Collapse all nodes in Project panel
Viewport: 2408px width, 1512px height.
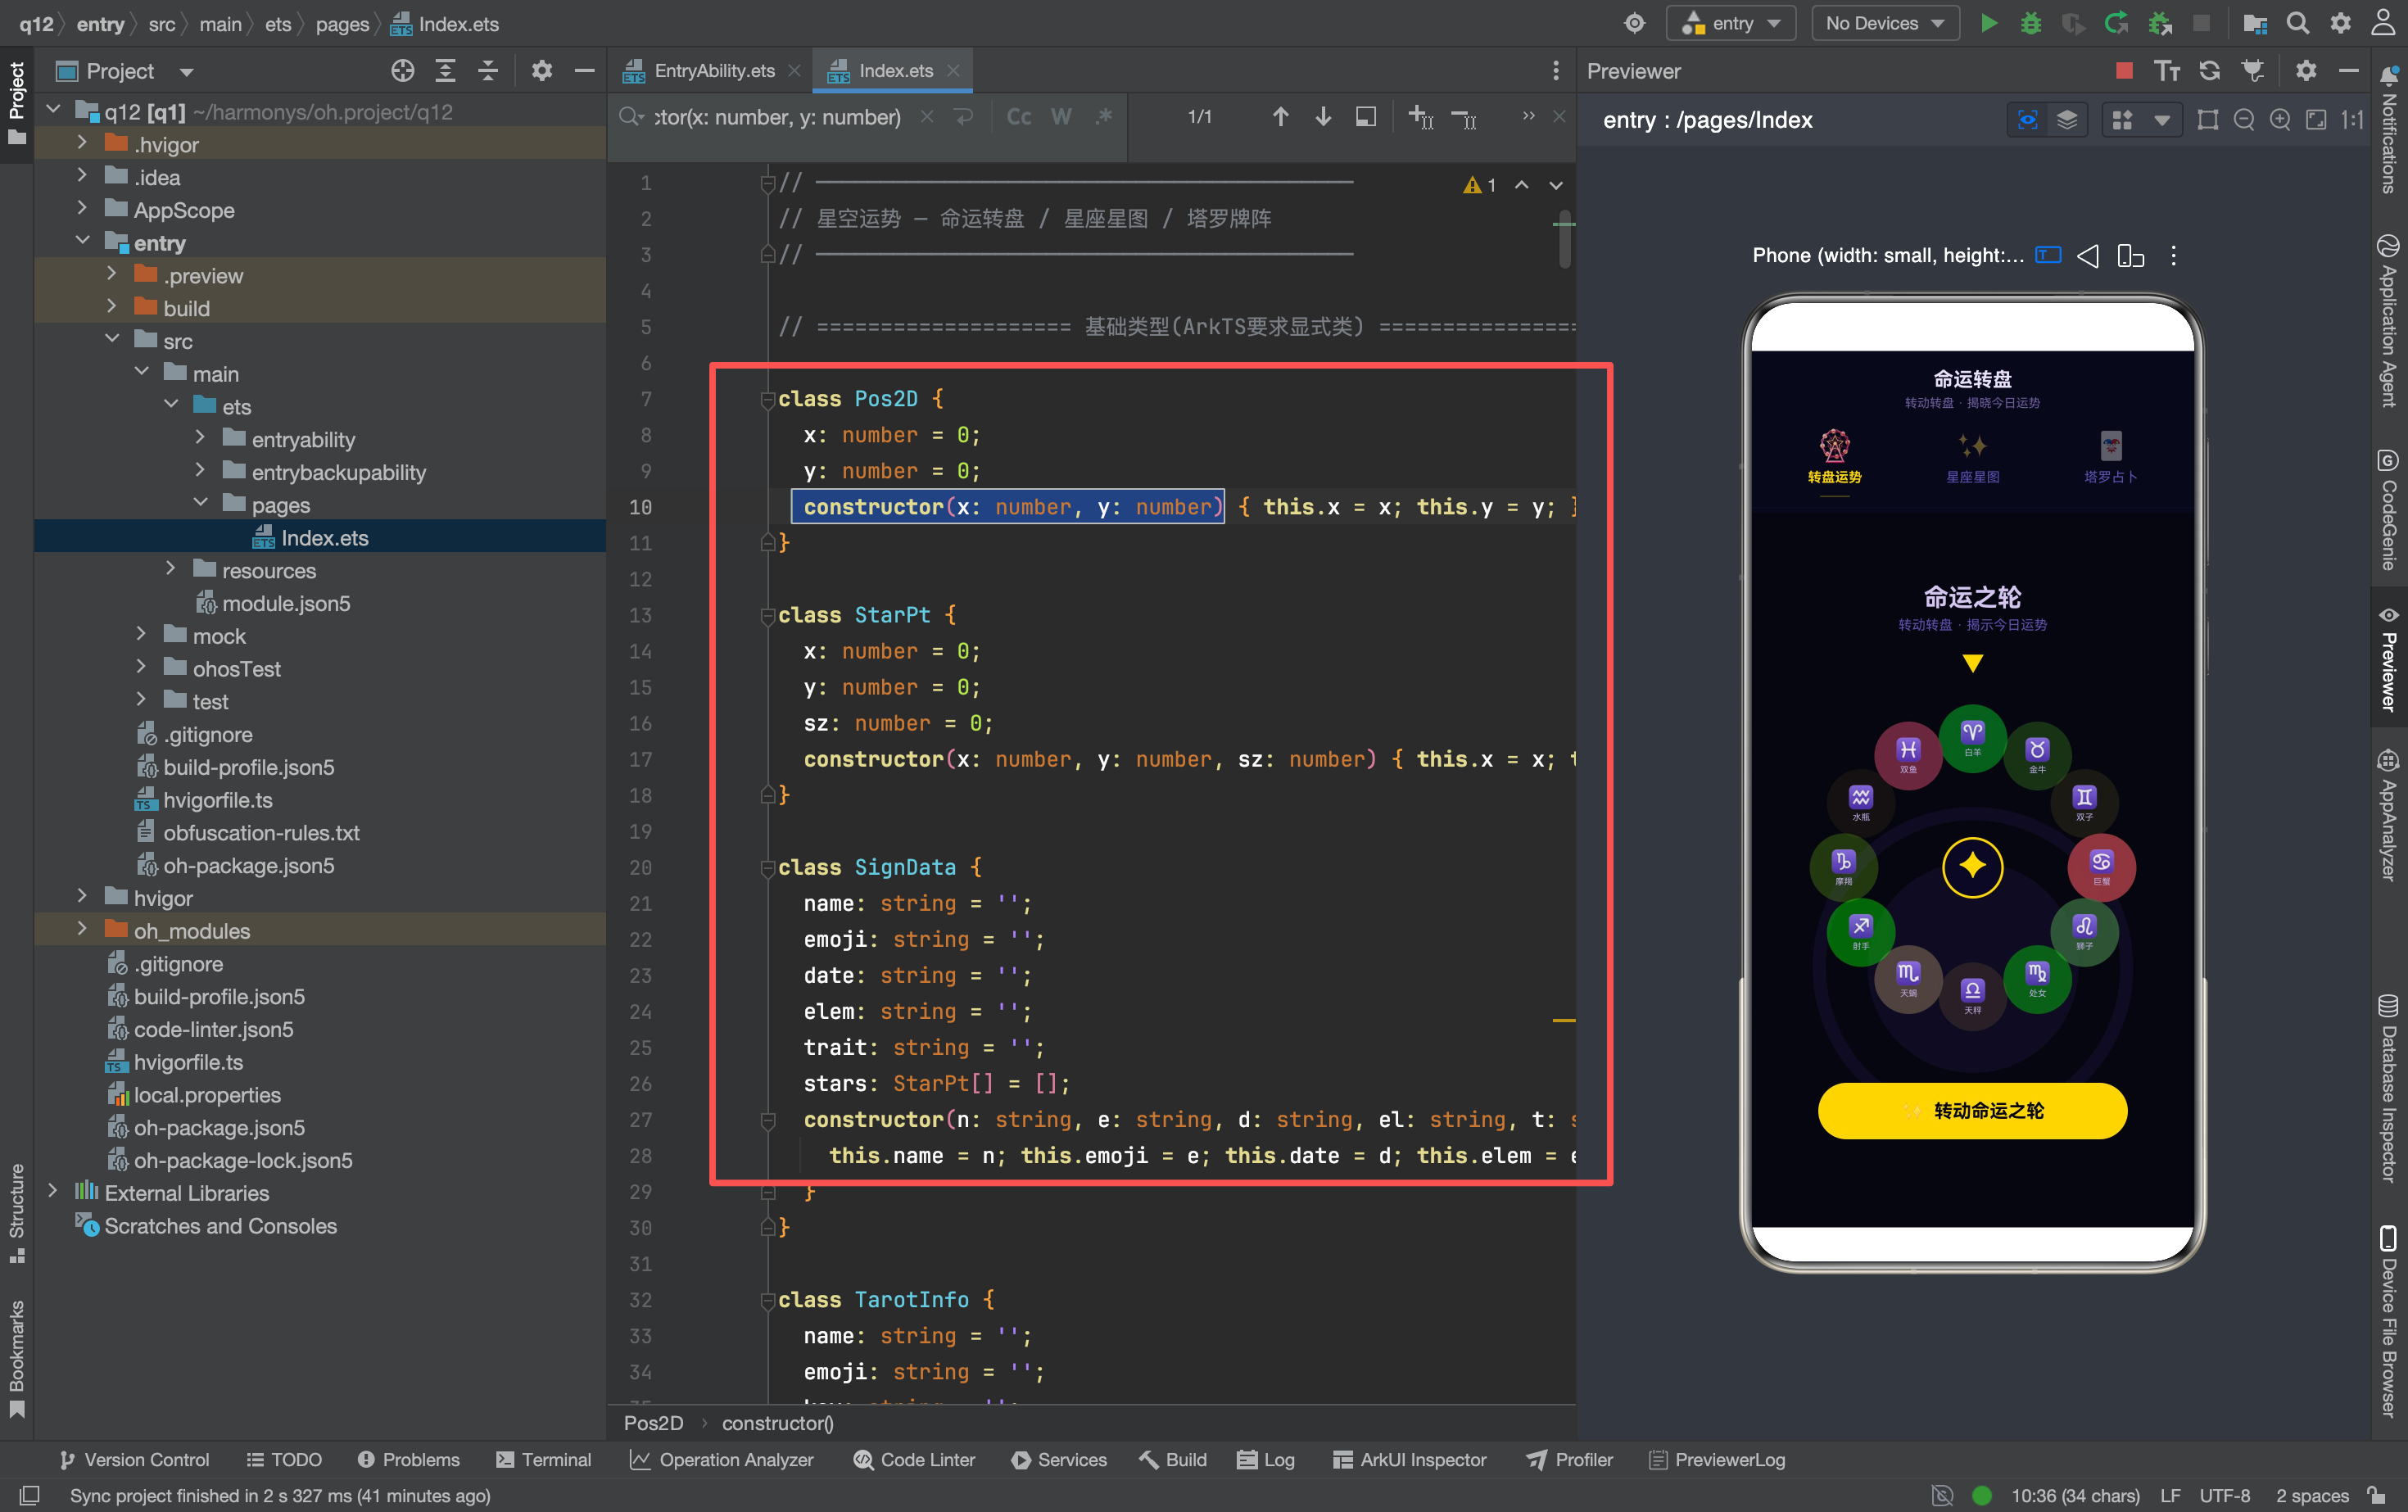(x=488, y=71)
